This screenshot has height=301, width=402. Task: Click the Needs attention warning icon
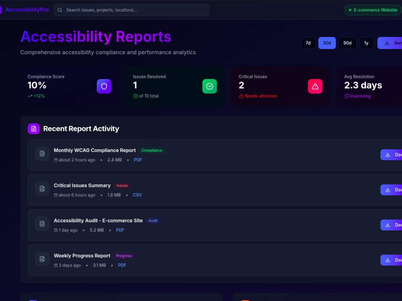coord(241,96)
